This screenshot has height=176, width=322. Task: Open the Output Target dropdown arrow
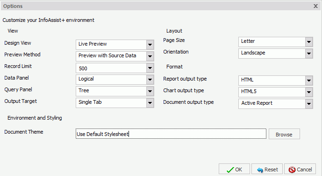[x=150, y=103]
